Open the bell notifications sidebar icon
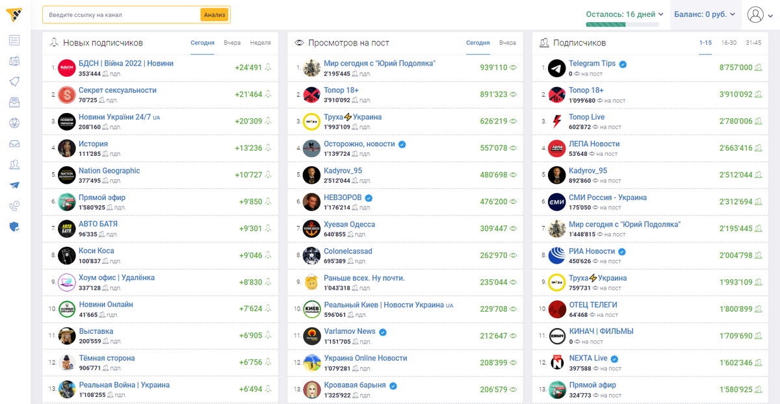This screenshot has width=780, height=404. (14, 82)
